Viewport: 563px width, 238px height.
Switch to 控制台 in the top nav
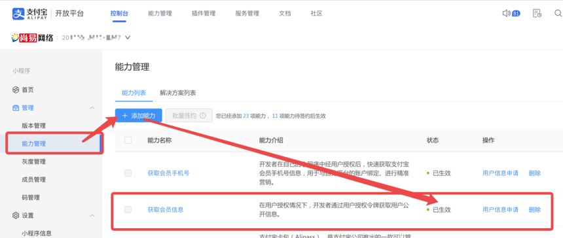point(119,14)
